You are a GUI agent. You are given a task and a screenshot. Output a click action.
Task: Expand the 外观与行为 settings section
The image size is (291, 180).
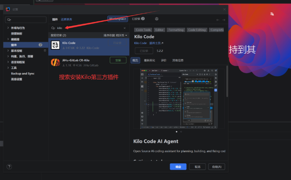8,28
